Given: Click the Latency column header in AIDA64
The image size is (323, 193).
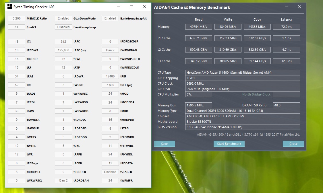Looking at the screenshot, I should [x=286, y=20].
